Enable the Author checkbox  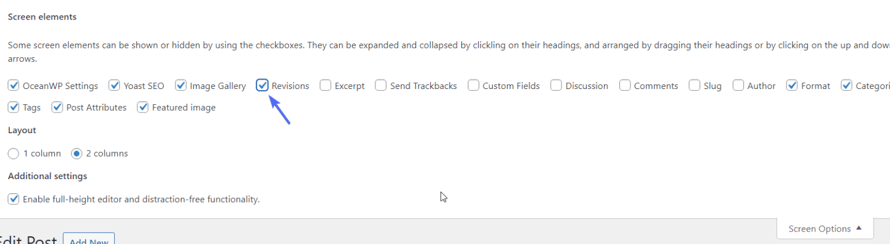tap(738, 85)
